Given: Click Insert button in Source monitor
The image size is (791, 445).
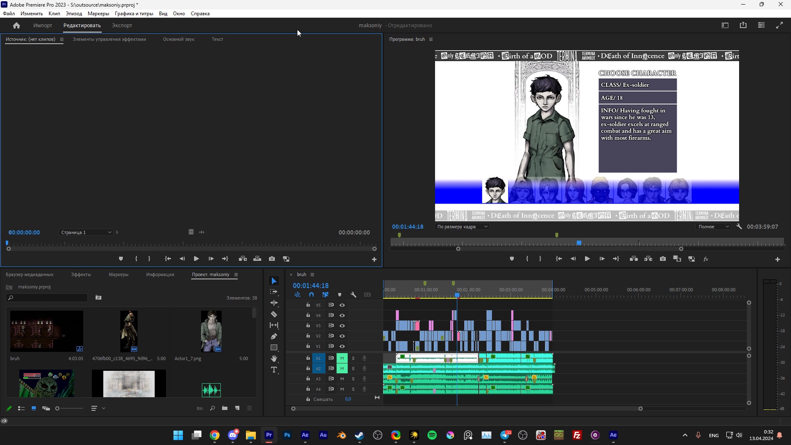Looking at the screenshot, I should pos(243,259).
